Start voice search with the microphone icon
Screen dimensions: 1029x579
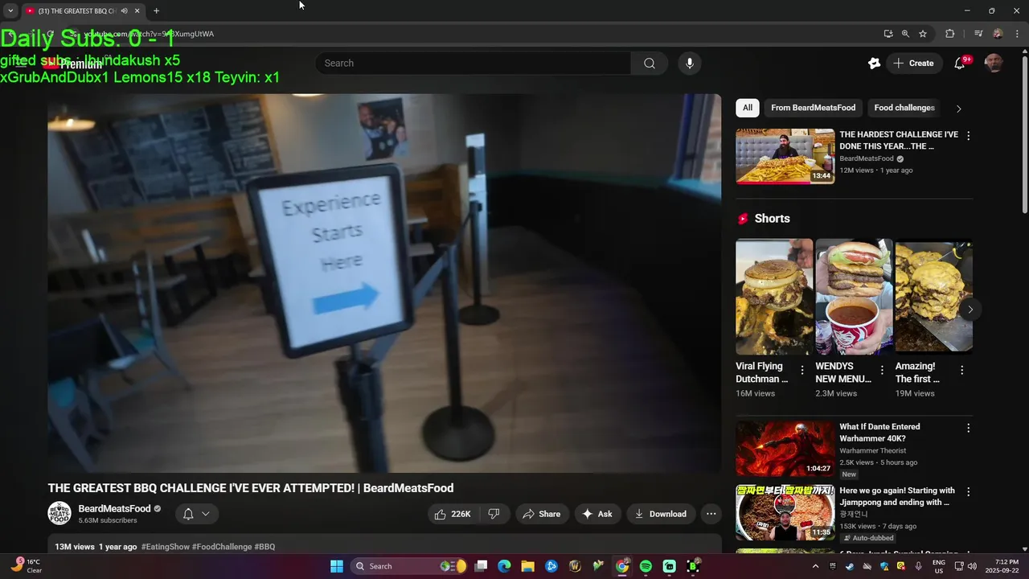tap(689, 64)
